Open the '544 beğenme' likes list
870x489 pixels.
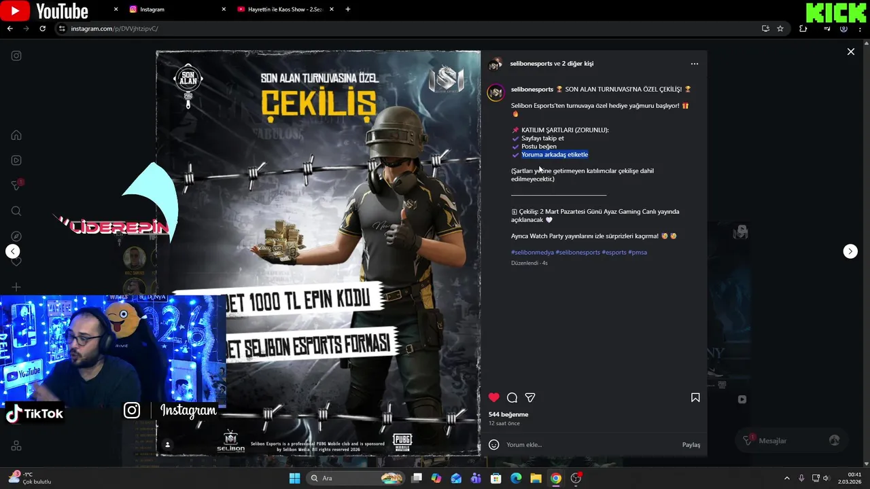click(x=508, y=414)
